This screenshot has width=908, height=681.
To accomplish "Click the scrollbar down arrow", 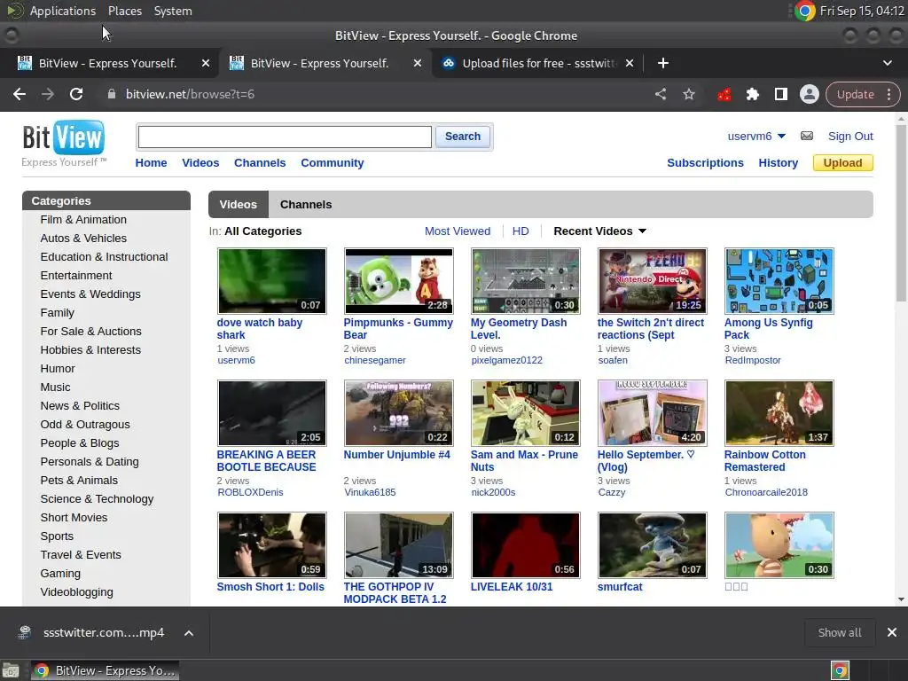I will tap(901, 599).
